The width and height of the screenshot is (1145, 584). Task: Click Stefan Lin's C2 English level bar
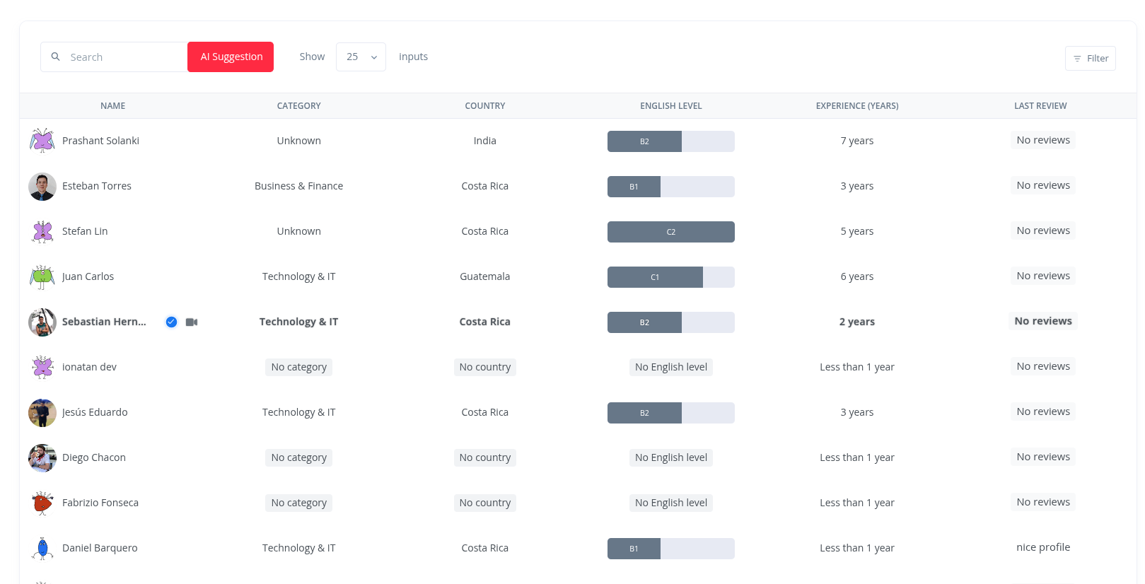pyautogui.click(x=670, y=232)
